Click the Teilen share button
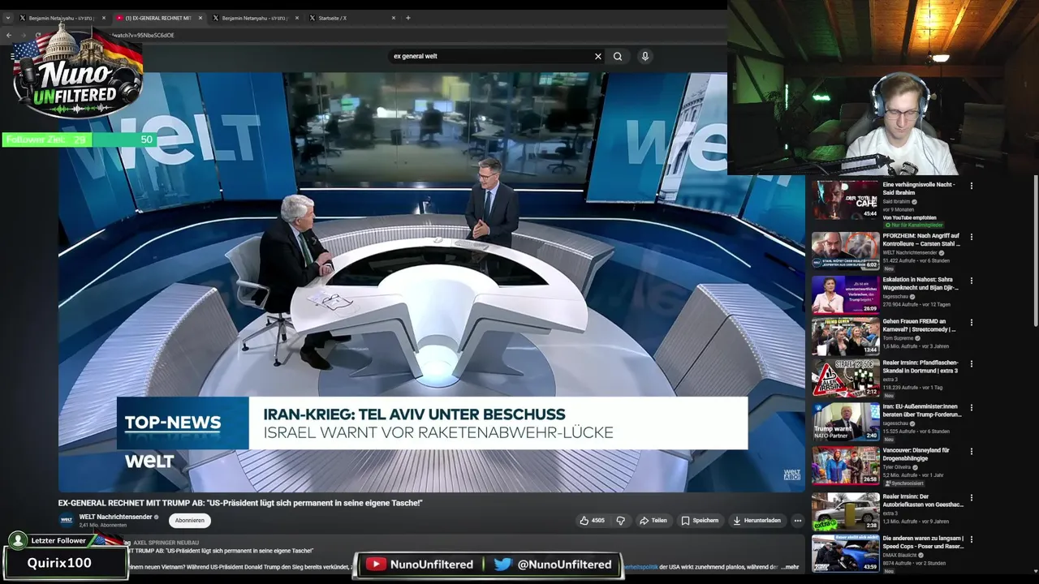Viewport: 1039px width, 584px height. 653,521
